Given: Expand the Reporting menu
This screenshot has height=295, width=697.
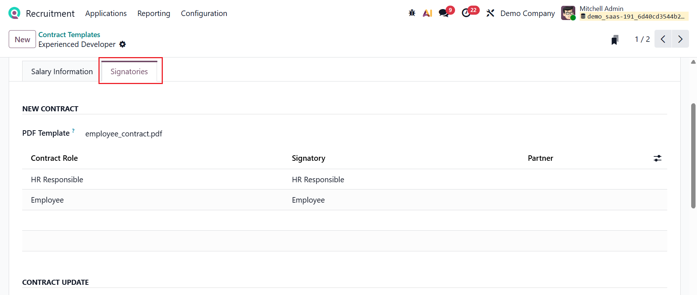Looking at the screenshot, I should (154, 13).
